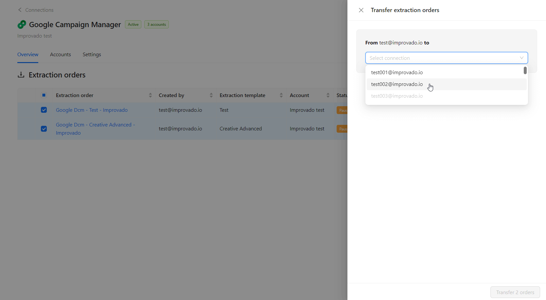Viewport: 546px width, 300px height.
Task: Toggle the select-all checkbox in table header
Action: [44, 95]
